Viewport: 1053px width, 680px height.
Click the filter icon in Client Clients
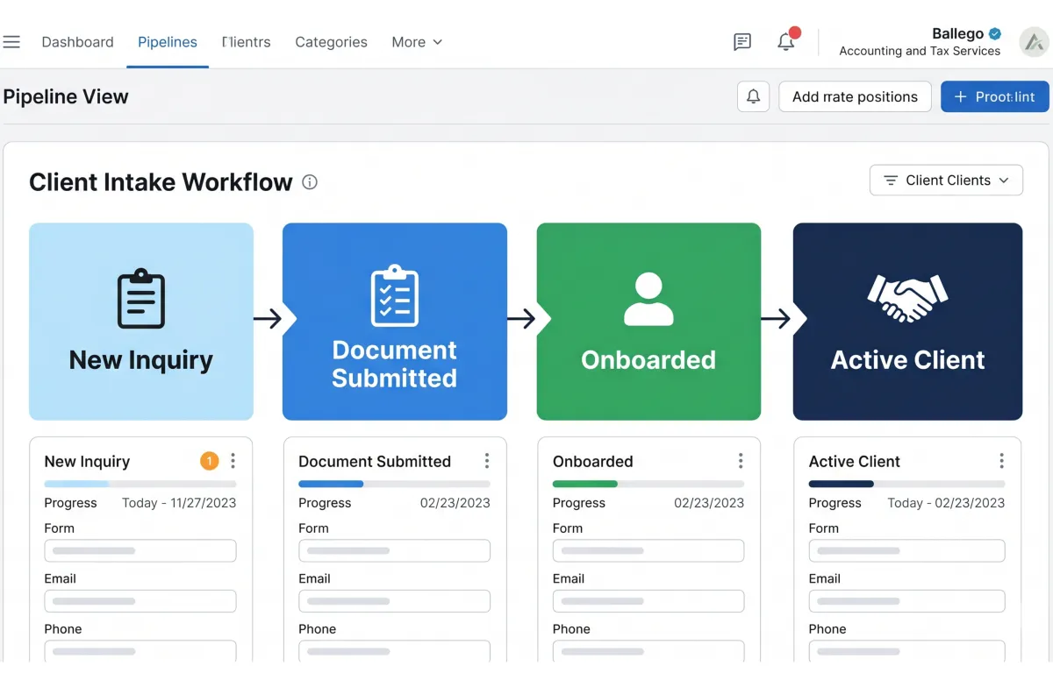tap(891, 181)
